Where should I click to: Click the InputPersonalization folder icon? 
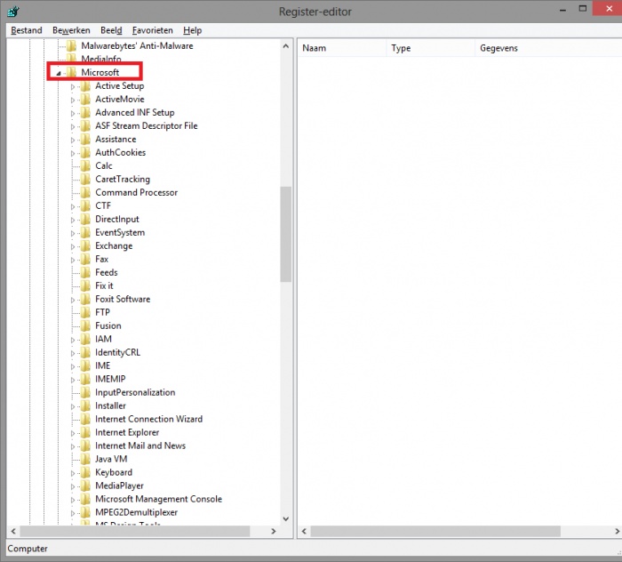click(85, 392)
